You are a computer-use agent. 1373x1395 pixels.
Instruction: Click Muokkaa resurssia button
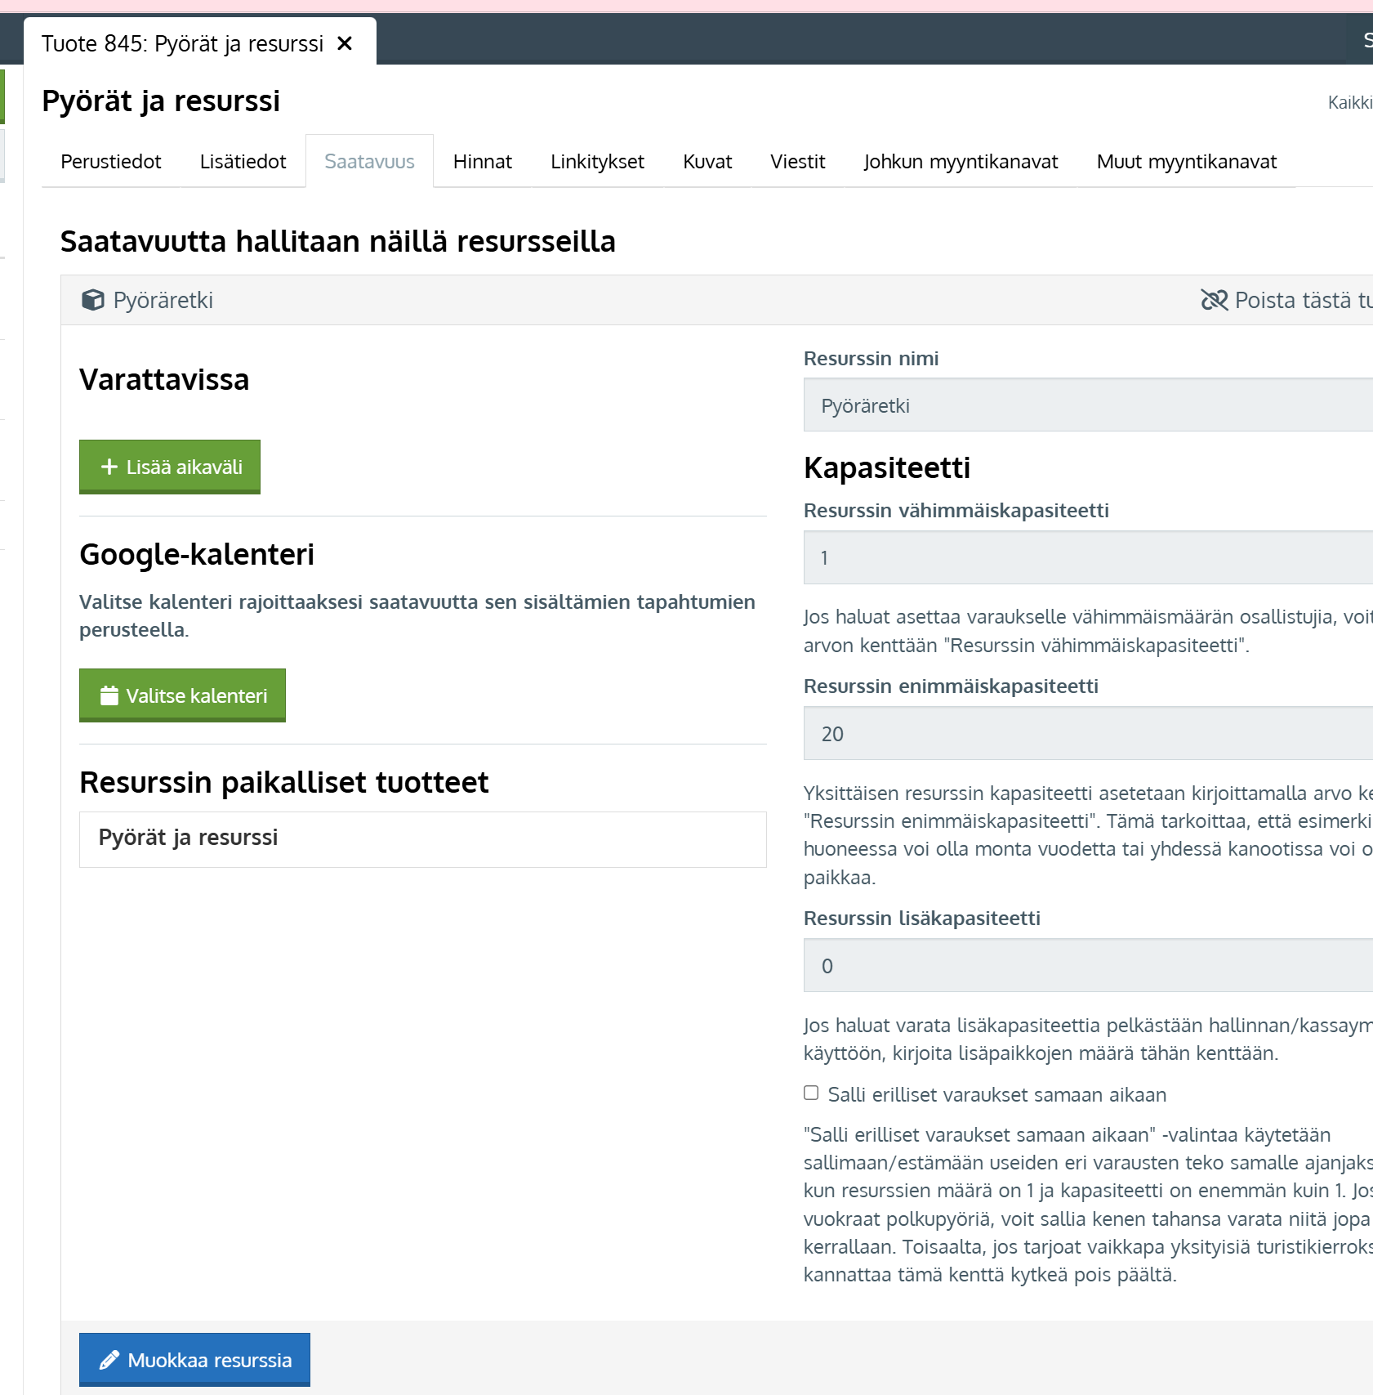pyautogui.click(x=194, y=1360)
